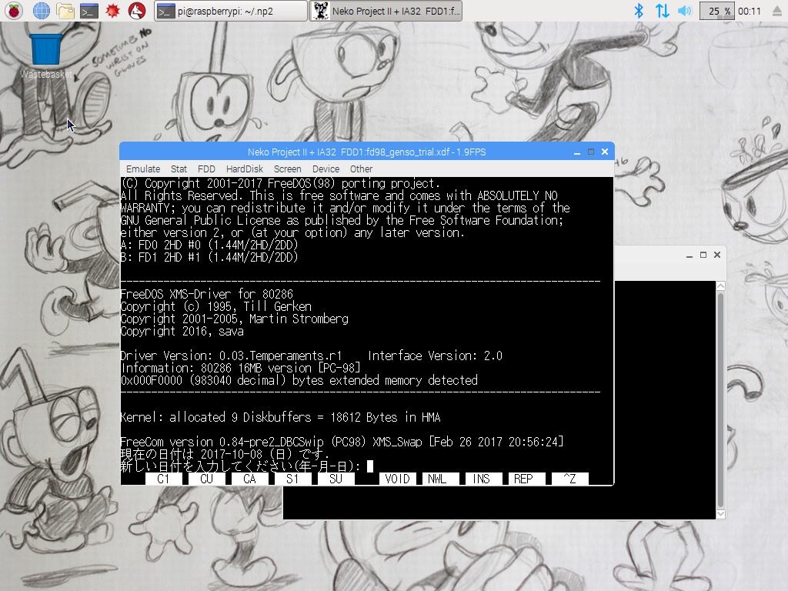Image resolution: width=788 pixels, height=591 pixels.
Task: Open the network arrows tray icon
Action: tap(662, 11)
